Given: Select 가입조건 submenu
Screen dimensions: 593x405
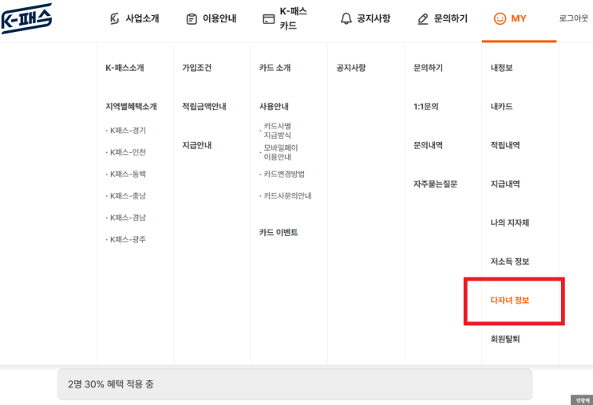Looking at the screenshot, I should [x=196, y=68].
